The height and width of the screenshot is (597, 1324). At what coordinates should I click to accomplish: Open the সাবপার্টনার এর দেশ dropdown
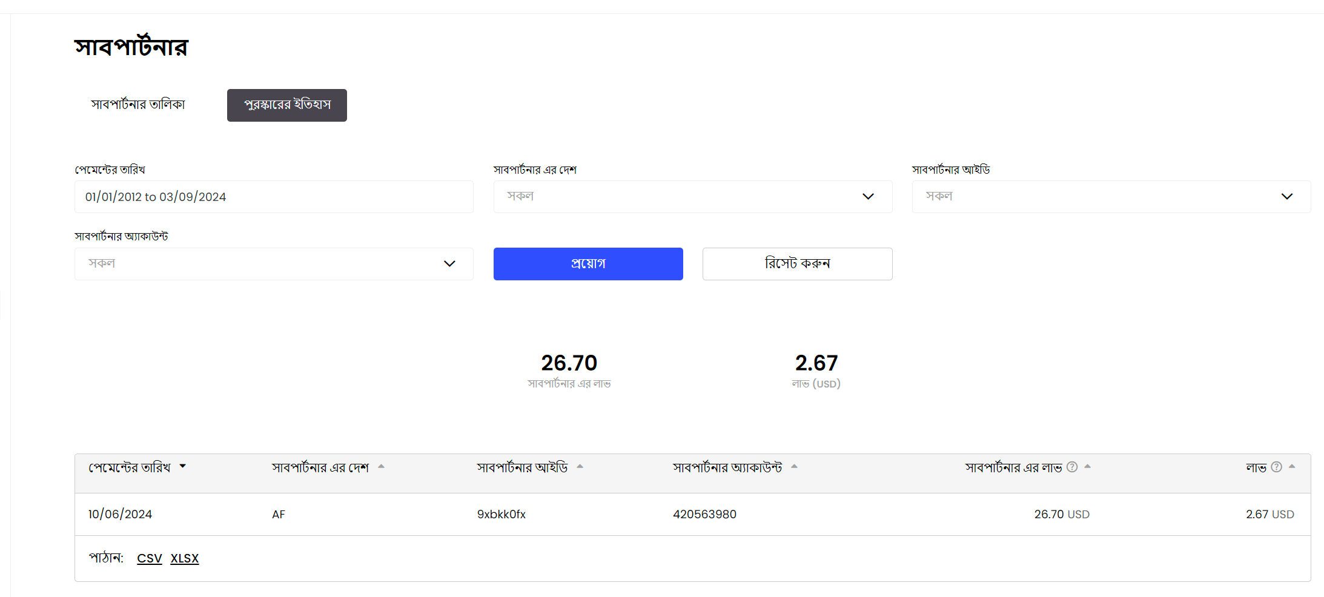(693, 197)
